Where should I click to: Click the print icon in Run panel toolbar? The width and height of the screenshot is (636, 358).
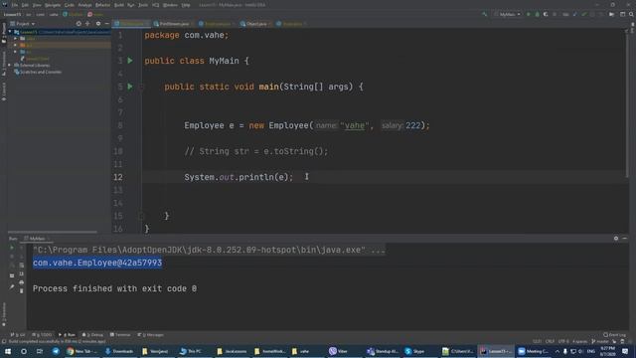22,282
